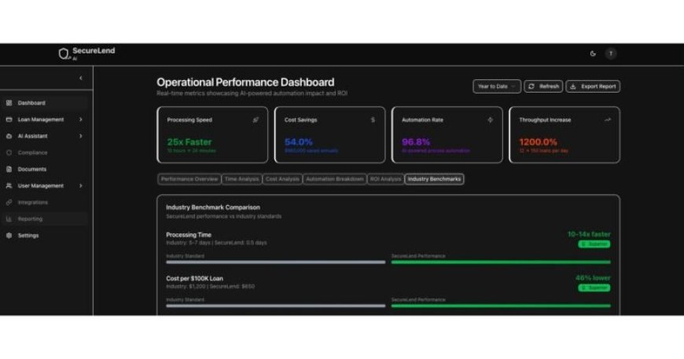Click the Compliance shield icon in sidebar
The width and height of the screenshot is (684, 359).
pos(9,152)
